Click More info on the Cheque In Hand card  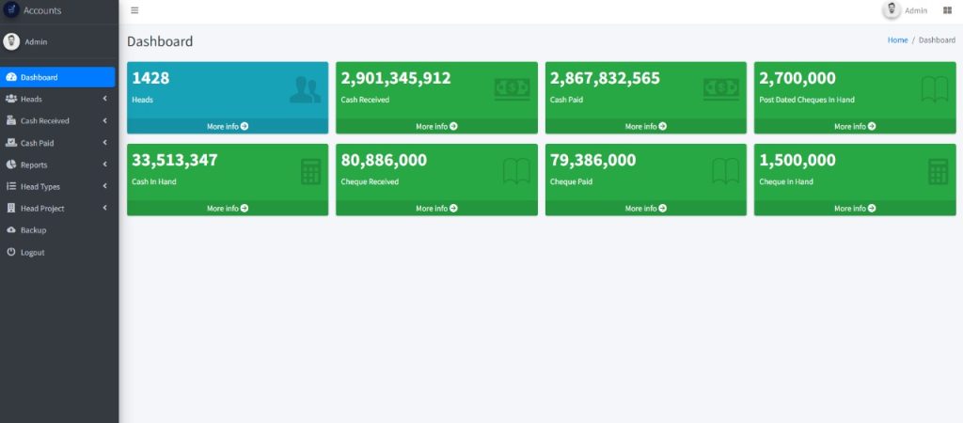854,209
